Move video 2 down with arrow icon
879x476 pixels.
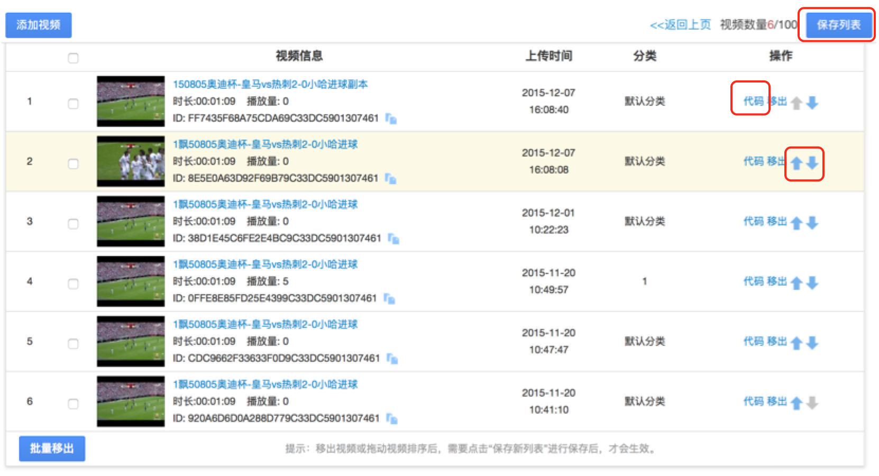click(812, 163)
